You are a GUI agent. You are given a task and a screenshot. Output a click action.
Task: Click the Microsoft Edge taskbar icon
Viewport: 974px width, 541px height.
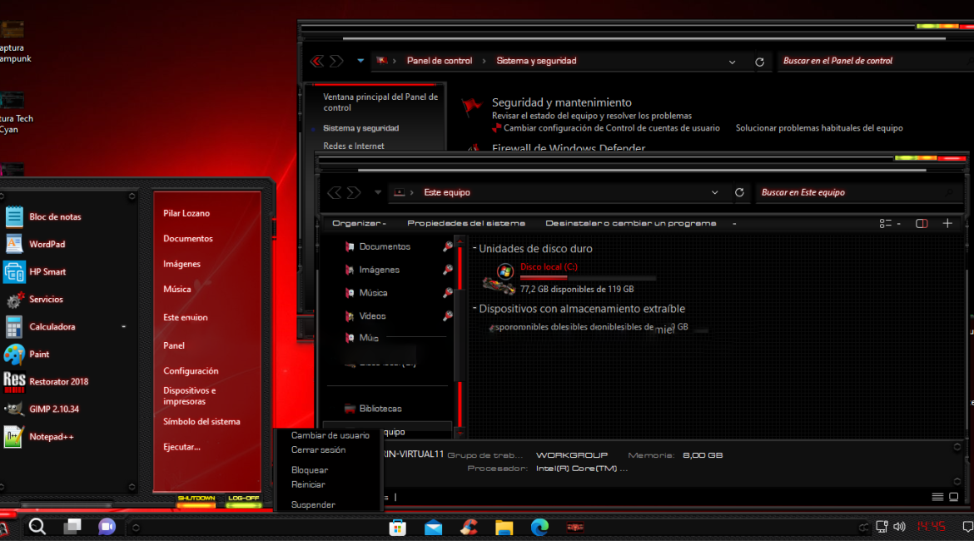[x=539, y=527]
